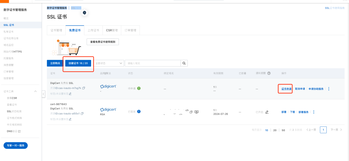Image resolution: width=349 pixels, height=161 pixels.
Task: Select the 免费证书 tab
Action: (75, 30)
